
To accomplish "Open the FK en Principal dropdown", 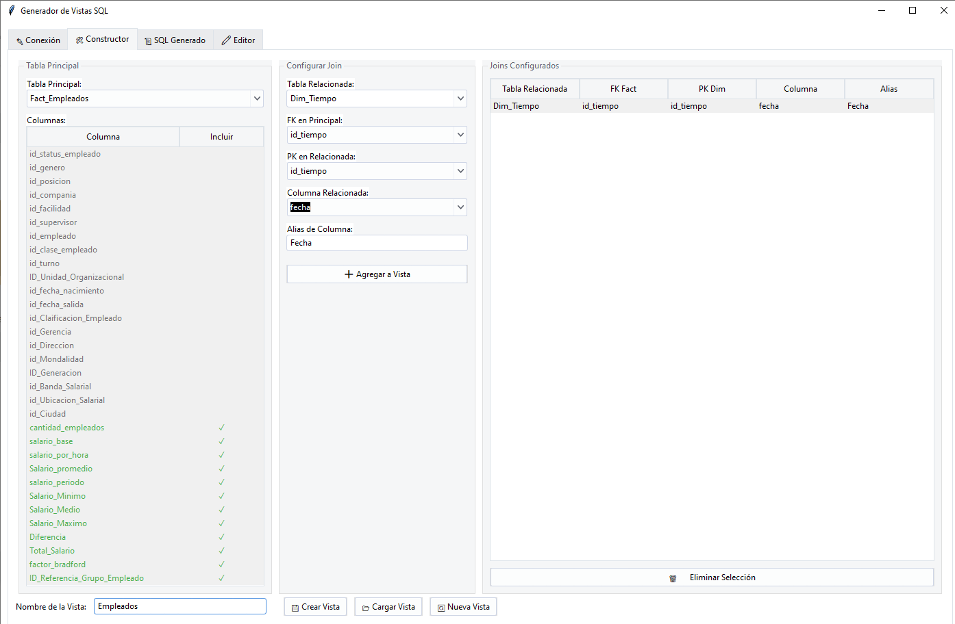I will tap(460, 135).
